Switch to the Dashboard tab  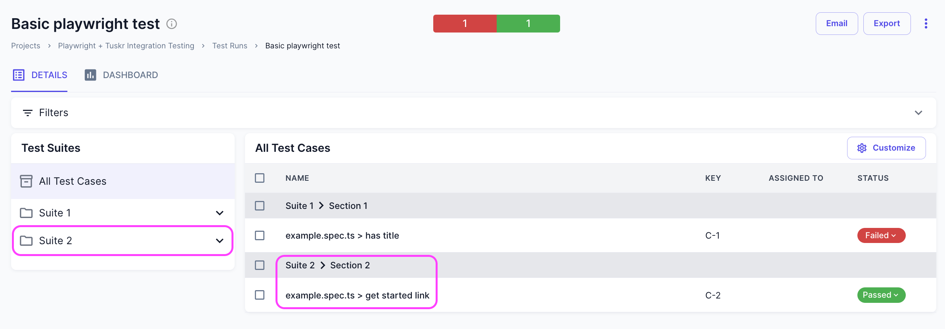pos(130,75)
